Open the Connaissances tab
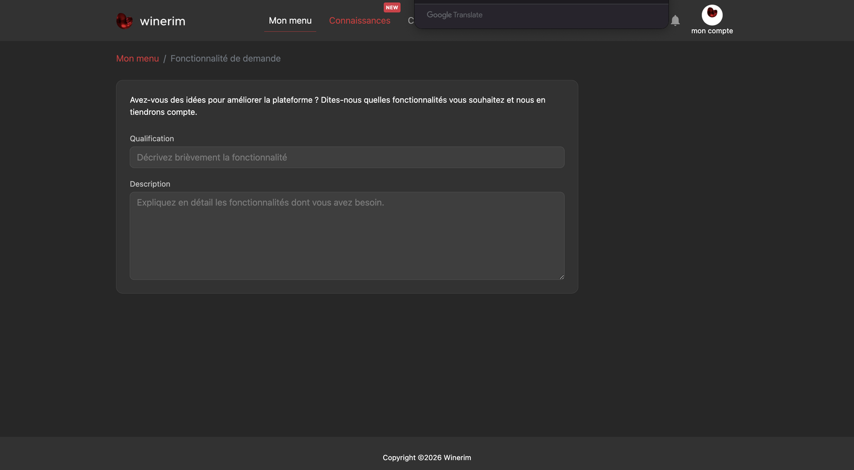 point(360,20)
